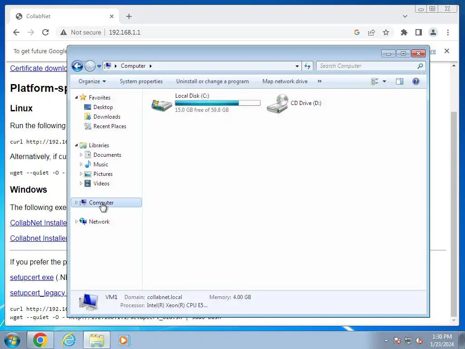Click System properties in toolbar
465x349 pixels.
click(141, 81)
